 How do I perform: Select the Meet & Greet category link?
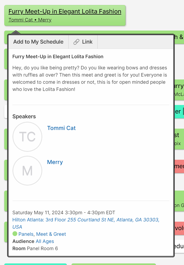point(51,234)
